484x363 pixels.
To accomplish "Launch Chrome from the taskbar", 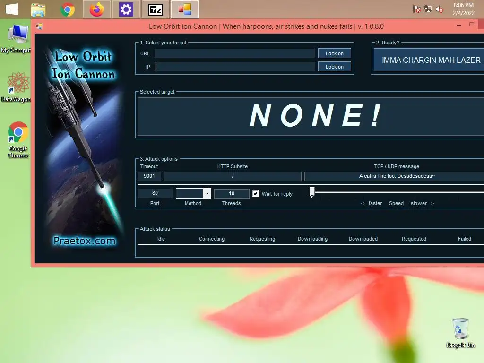I will (67, 9).
